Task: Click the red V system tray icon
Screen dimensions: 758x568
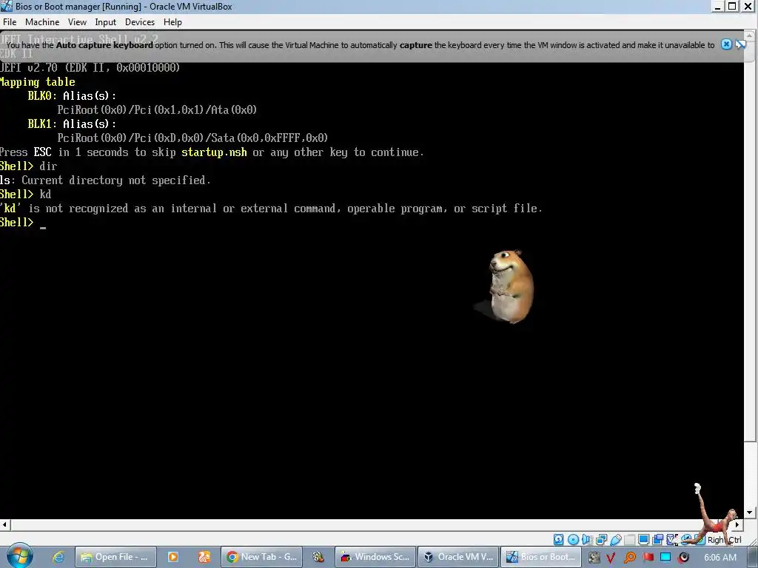Action: (x=611, y=558)
